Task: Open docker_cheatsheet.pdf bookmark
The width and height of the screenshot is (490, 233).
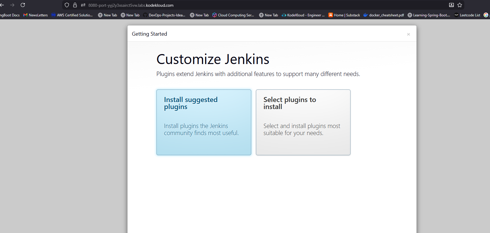Action: [384, 15]
